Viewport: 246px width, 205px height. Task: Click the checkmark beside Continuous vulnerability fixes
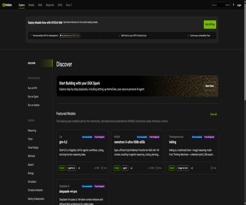point(188,36)
